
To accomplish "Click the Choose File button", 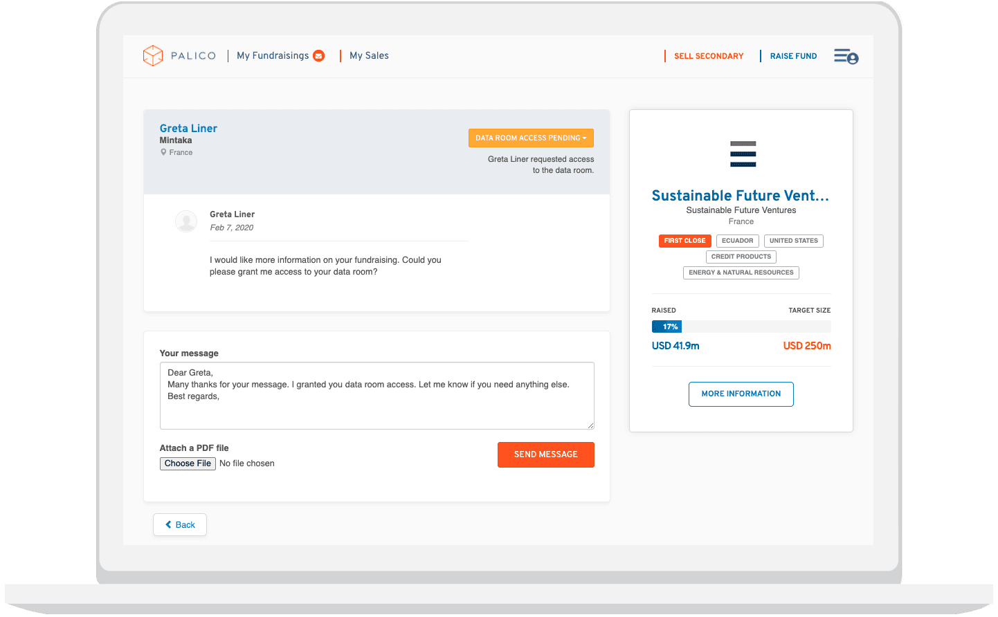I will click(x=188, y=463).
